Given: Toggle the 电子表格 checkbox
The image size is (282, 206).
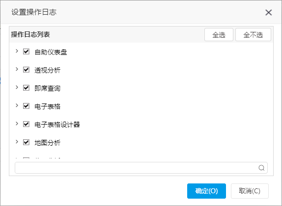Looking at the screenshot, I should pos(26,106).
